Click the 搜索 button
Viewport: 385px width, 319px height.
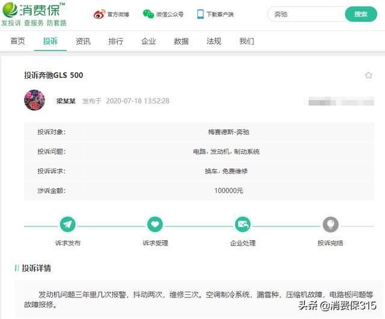pos(361,14)
